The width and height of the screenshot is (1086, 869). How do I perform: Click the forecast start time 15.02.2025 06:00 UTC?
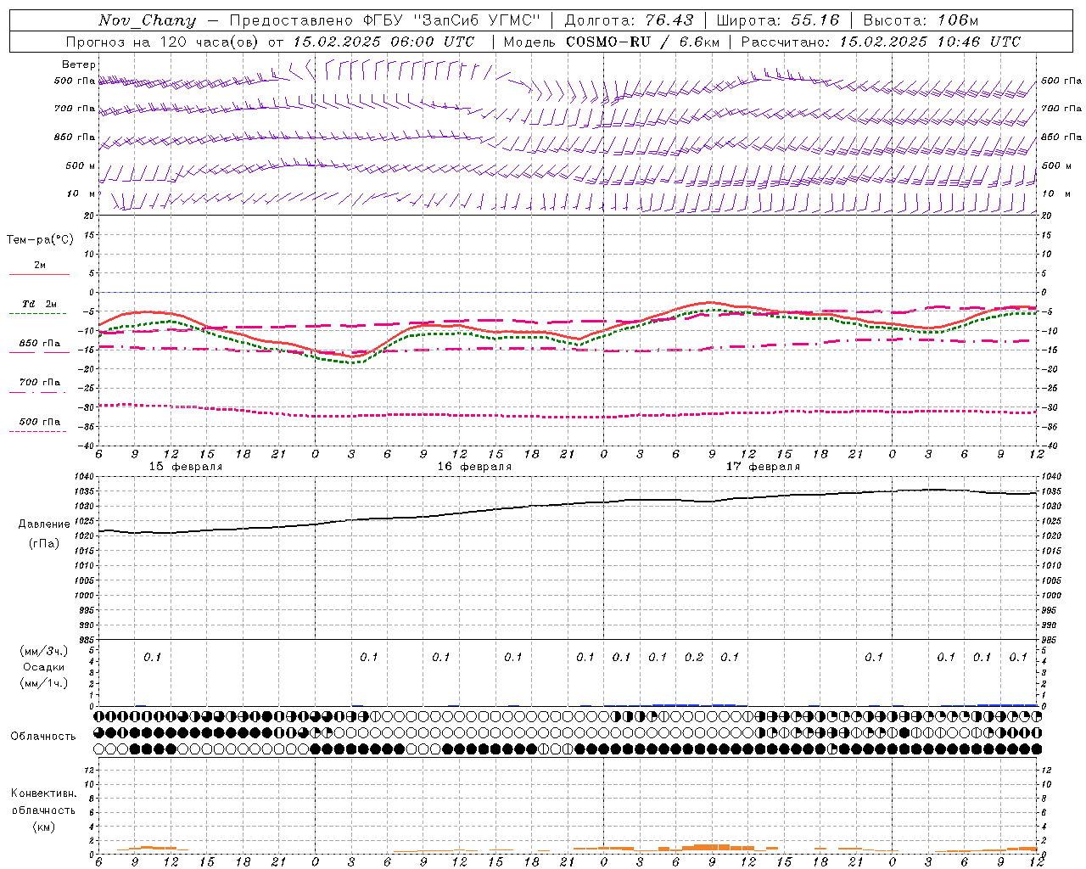pyautogui.click(x=383, y=42)
